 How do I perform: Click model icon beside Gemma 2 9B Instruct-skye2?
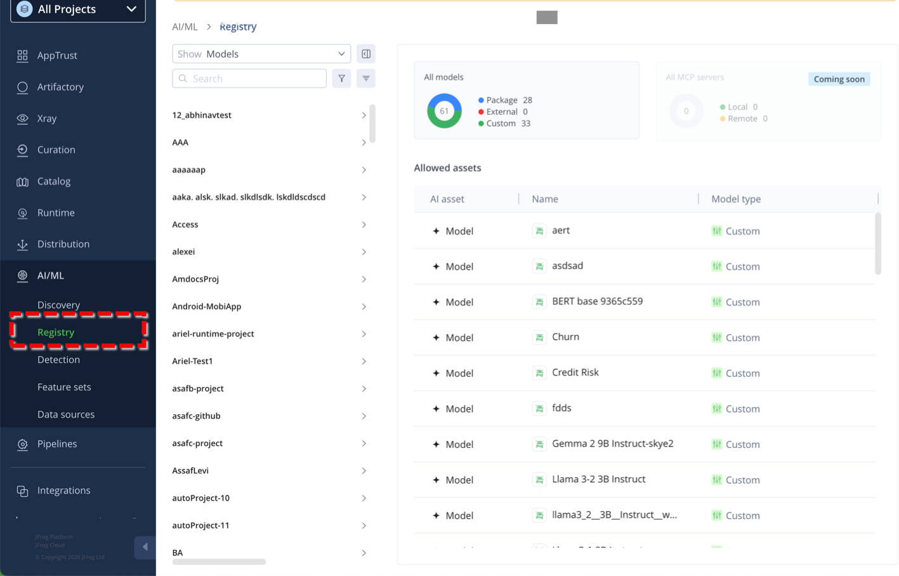coord(539,444)
